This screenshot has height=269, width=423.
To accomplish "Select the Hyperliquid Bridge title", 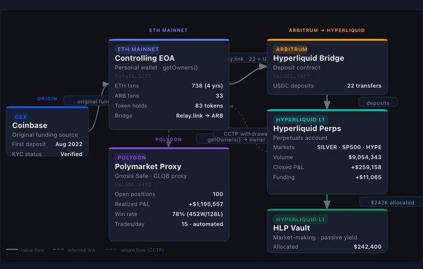I will click(x=309, y=58).
